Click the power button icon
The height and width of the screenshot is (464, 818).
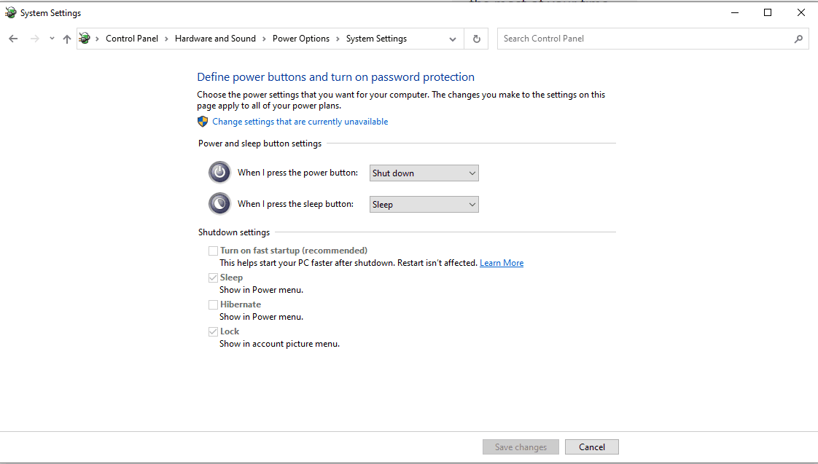[x=219, y=173]
